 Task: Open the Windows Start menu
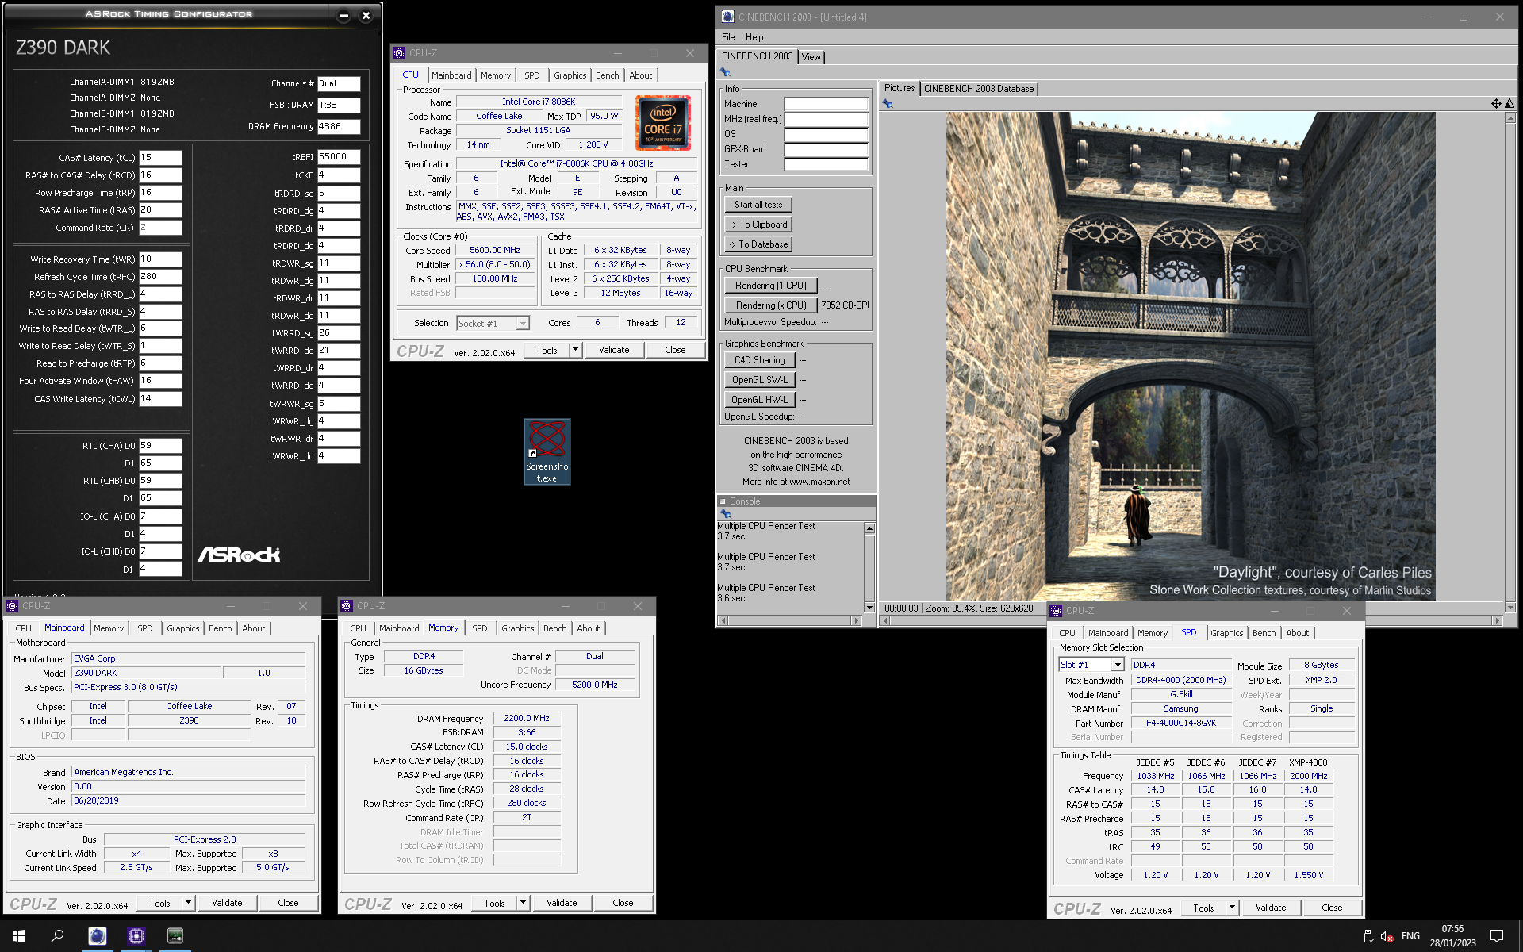point(19,936)
